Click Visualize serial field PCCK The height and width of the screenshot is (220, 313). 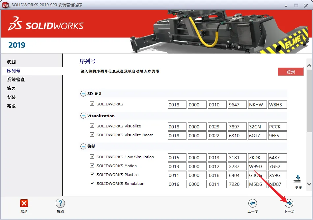pos(277,127)
